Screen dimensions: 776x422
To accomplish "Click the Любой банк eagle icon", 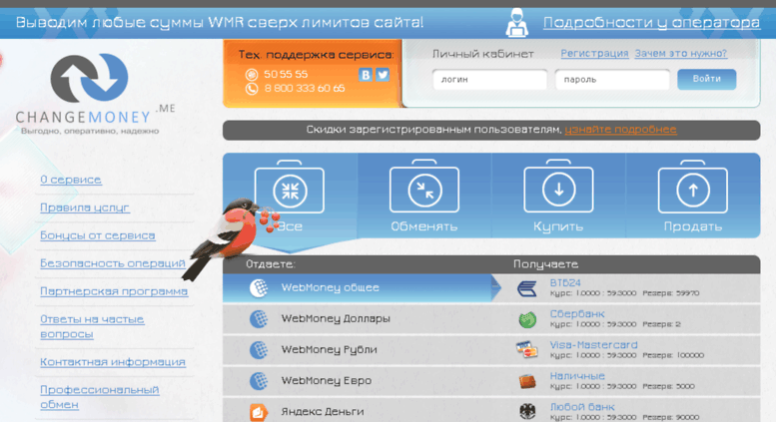I will 527,411.
